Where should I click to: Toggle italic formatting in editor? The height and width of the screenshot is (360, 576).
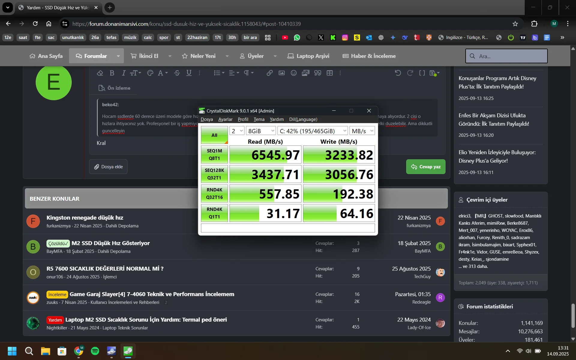(x=123, y=73)
